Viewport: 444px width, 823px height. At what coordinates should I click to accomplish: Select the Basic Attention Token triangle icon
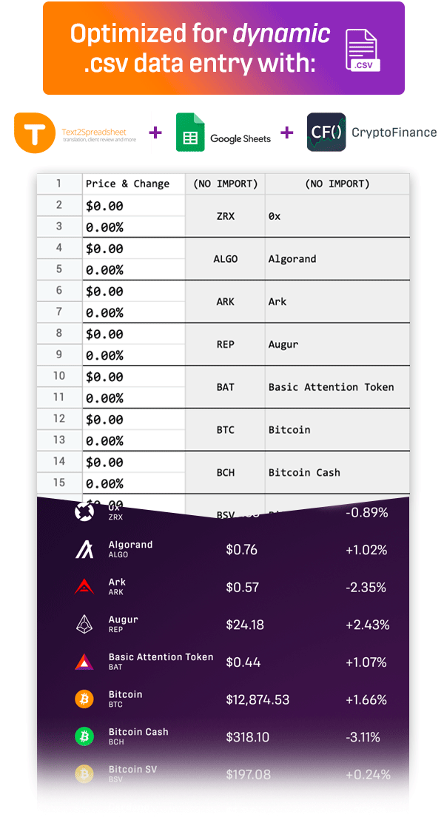pos(84,662)
